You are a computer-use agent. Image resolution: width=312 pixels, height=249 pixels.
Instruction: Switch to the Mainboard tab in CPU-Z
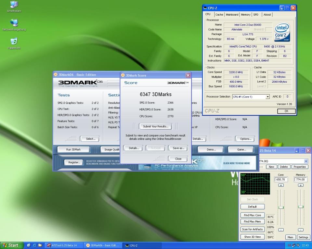[232, 15]
